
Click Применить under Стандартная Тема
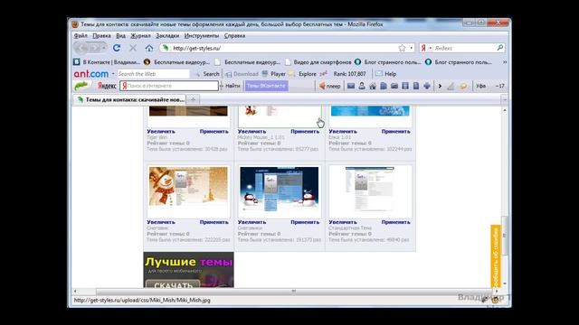(396, 222)
